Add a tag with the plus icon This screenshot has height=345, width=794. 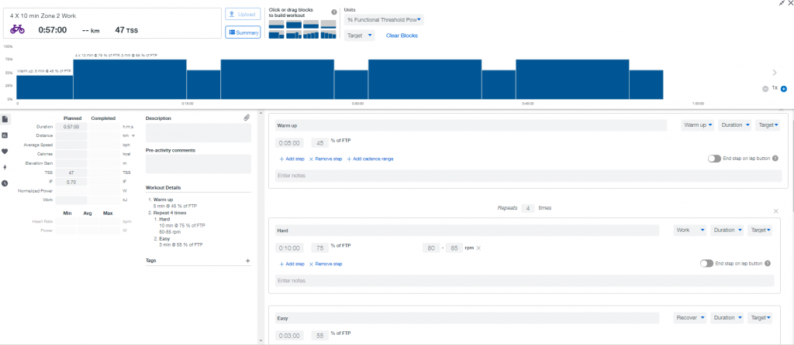[247, 261]
